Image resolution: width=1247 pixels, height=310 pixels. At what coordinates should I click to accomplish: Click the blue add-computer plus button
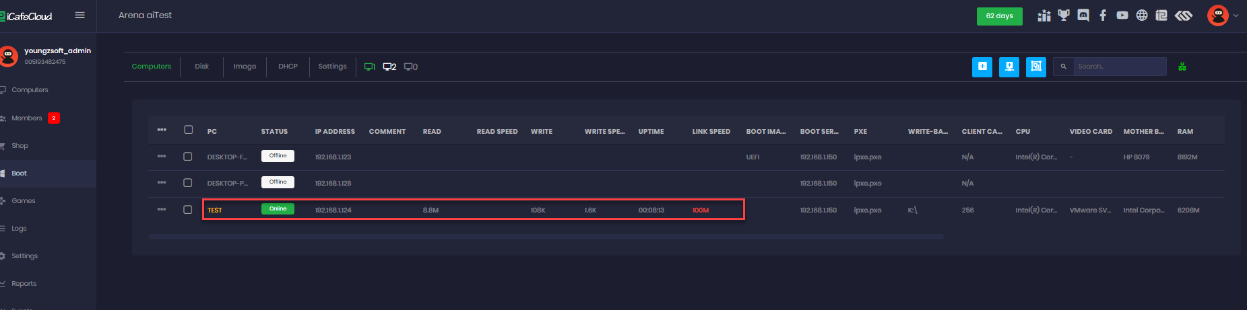pyautogui.click(x=982, y=67)
